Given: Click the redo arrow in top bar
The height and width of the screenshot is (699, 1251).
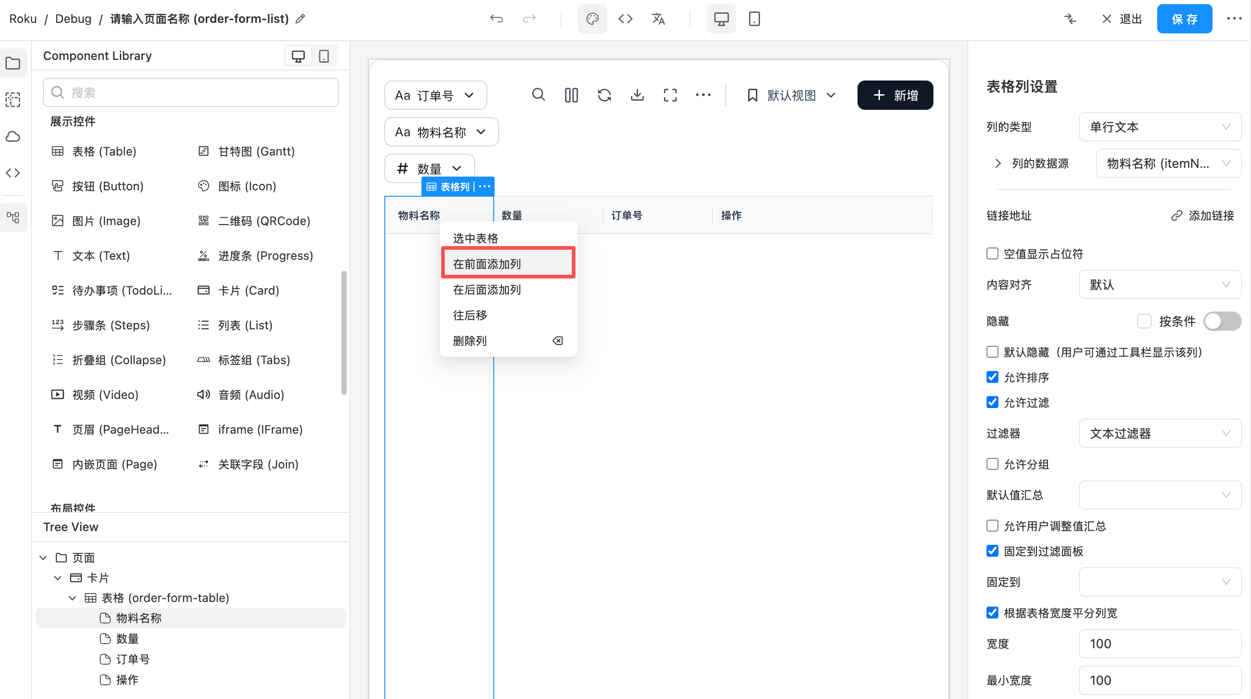Looking at the screenshot, I should pyautogui.click(x=529, y=19).
